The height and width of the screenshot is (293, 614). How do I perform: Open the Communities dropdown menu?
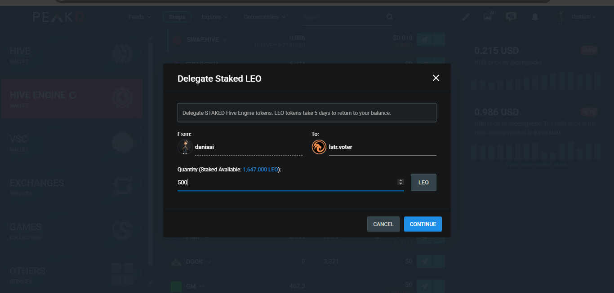pyautogui.click(x=264, y=17)
